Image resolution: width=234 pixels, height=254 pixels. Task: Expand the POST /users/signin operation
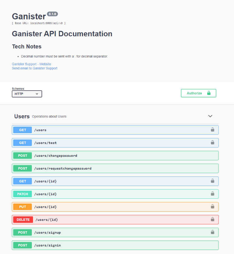115,245
